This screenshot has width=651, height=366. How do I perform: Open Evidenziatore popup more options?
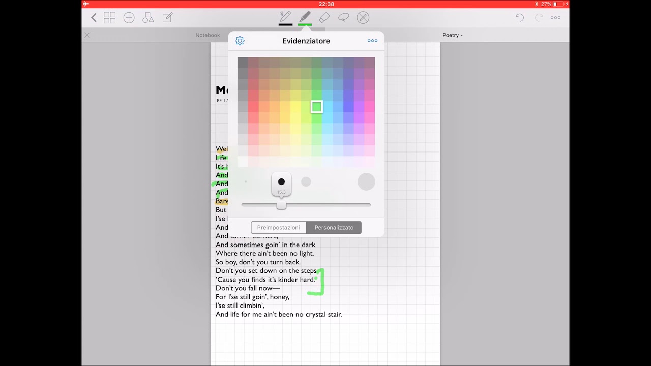click(x=372, y=41)
